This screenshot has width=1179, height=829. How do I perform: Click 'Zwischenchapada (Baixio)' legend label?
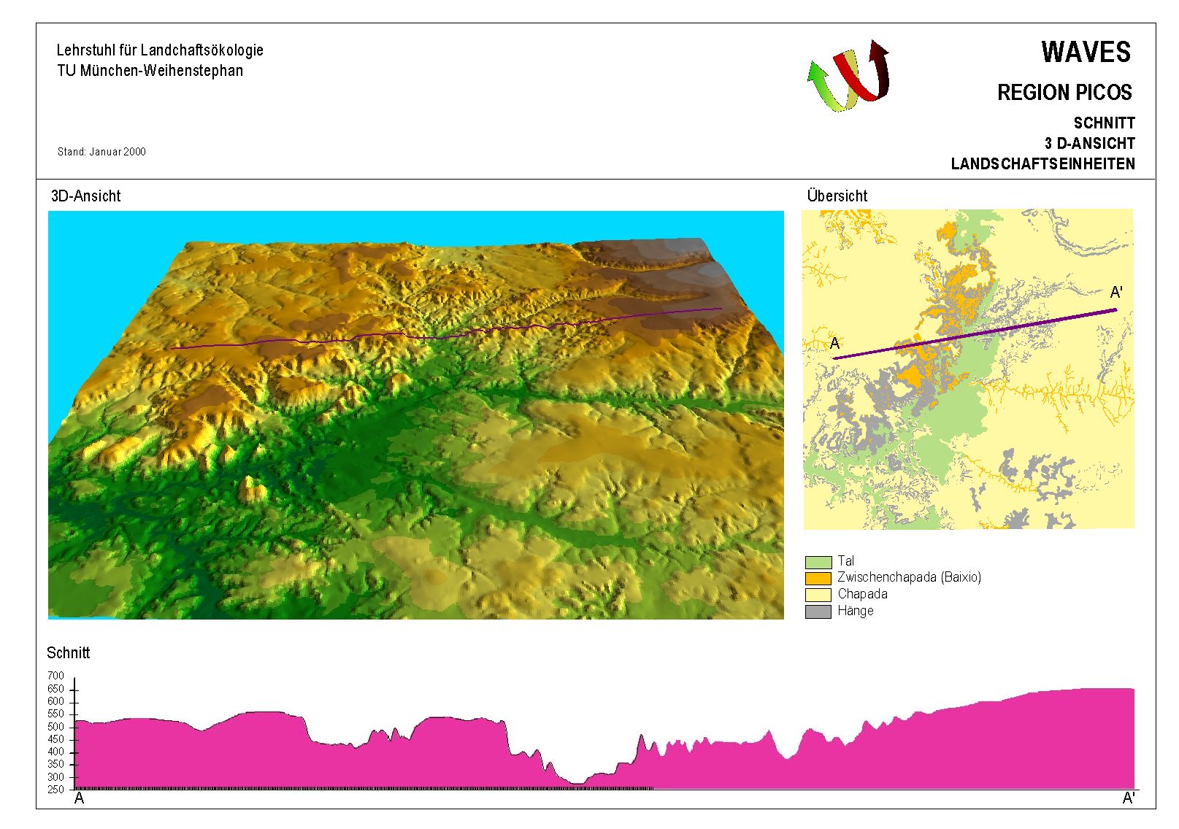click(909, 577)
